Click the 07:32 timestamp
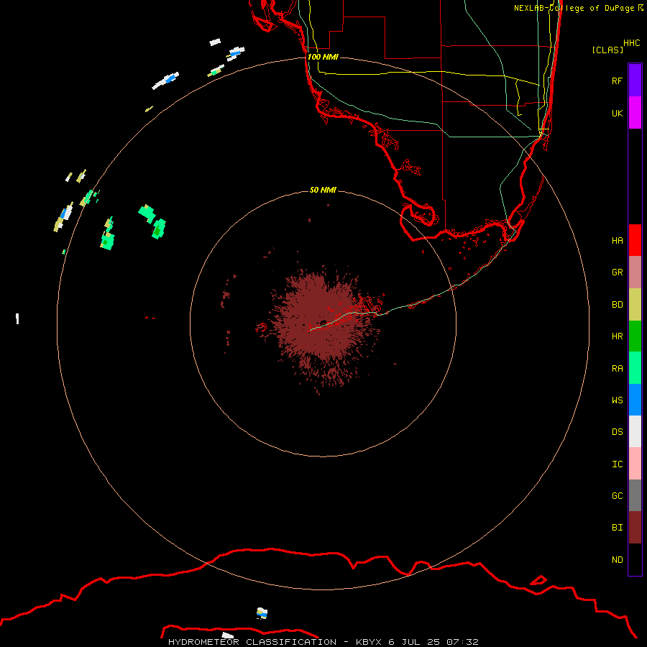This screenshot has height=647, width=647. click(x=462, y=642)
